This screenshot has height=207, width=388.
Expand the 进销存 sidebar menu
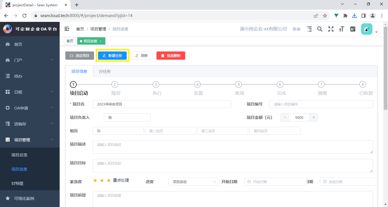click(30, 124)
